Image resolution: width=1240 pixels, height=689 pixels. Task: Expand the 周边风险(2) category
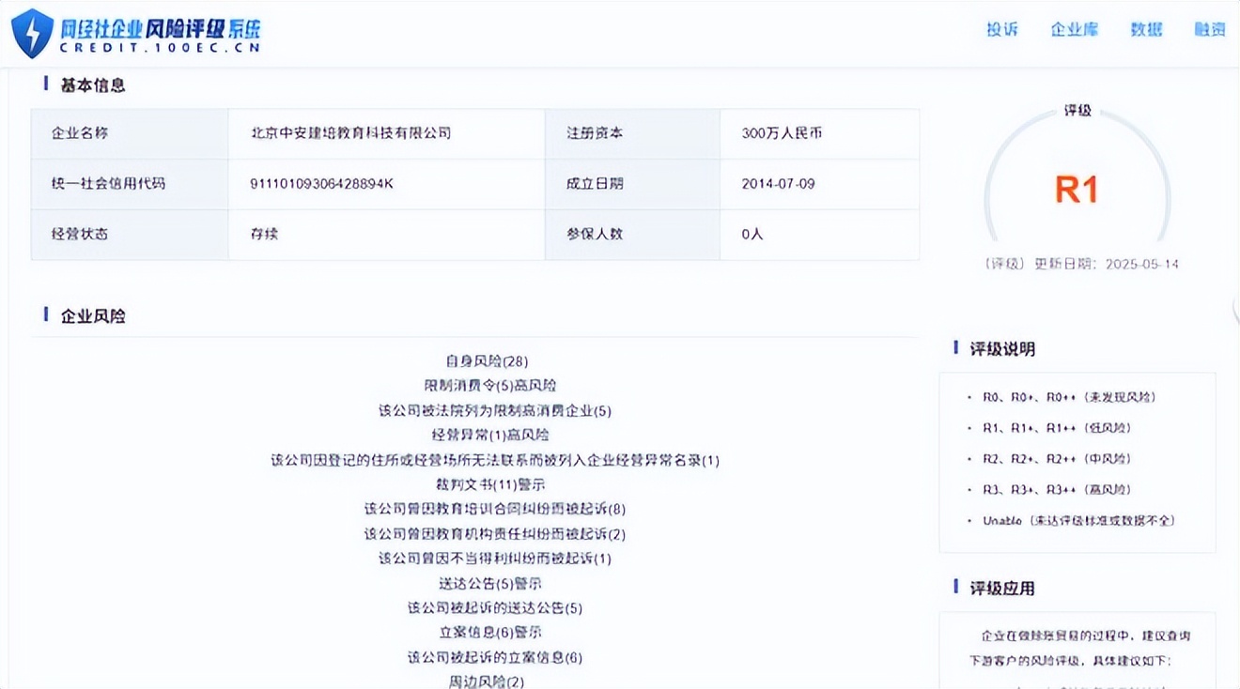[487, 681]
